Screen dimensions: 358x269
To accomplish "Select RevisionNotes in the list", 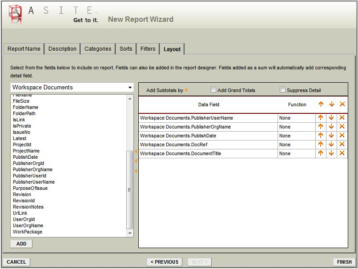I will point(28,207).
